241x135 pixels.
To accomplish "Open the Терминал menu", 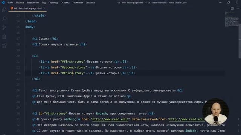I will click(78, 3).
